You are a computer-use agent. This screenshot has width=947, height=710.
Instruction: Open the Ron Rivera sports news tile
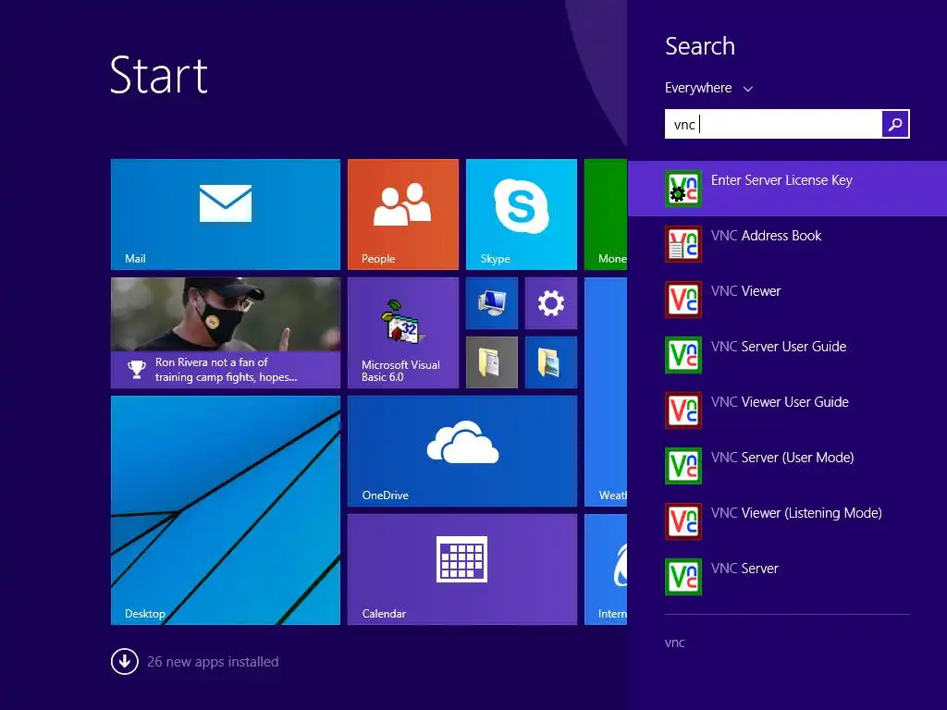pos(226,333)
